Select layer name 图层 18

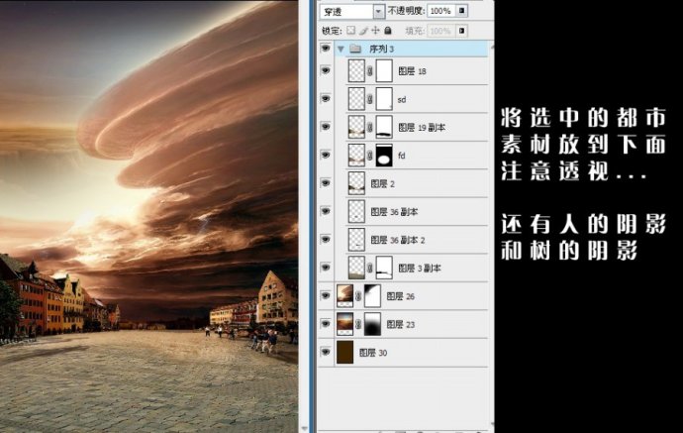point(412,71)
